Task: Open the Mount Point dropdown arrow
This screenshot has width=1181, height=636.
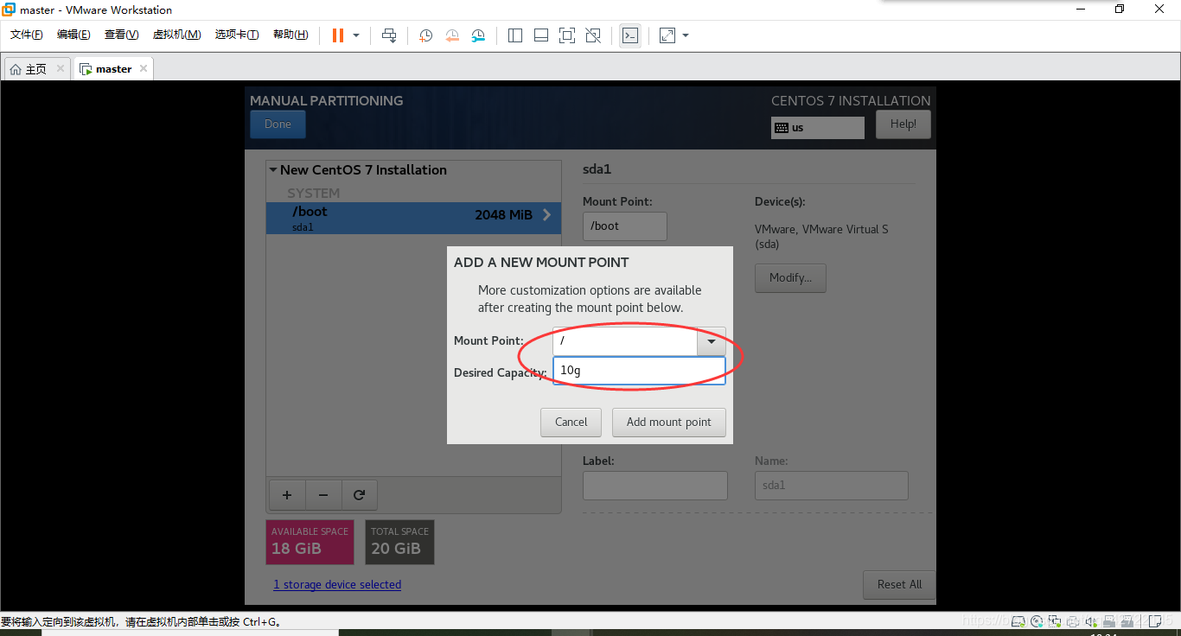Action: (712, 341)
